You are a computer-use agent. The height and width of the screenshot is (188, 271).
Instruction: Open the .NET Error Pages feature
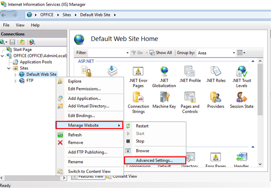point(138,77)
